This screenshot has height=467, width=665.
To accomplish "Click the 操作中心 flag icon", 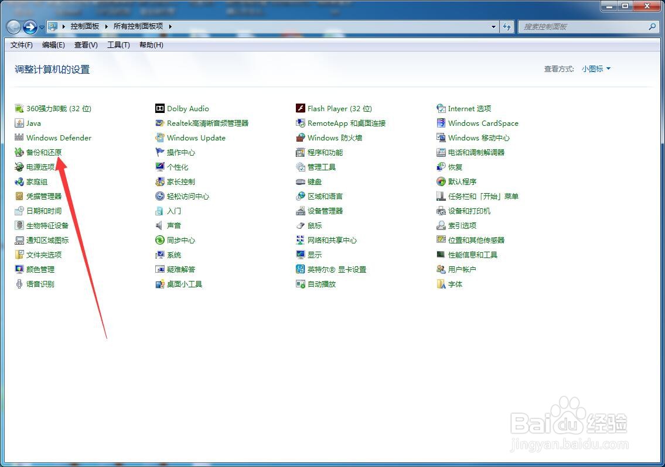I will pyautogui.click(x=160, y=153).
